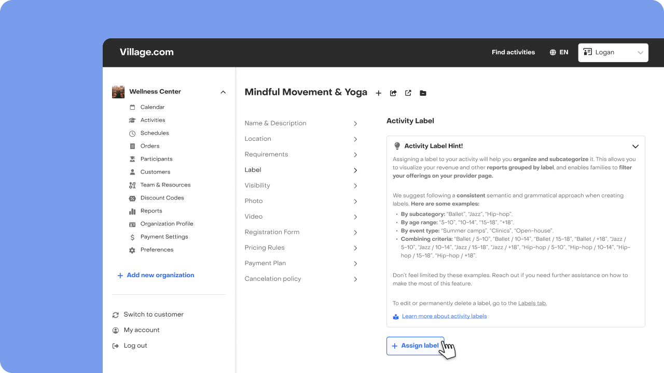Viewport: 664px width, 373px height.
Task: Open Learn more about activity labels
Action: [444, 316]
